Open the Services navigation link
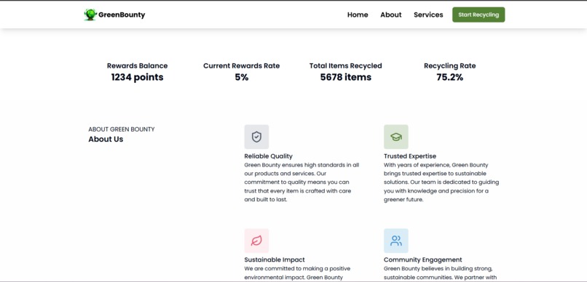The height and width of the screenshot is (282, 587). coord(428,15)
